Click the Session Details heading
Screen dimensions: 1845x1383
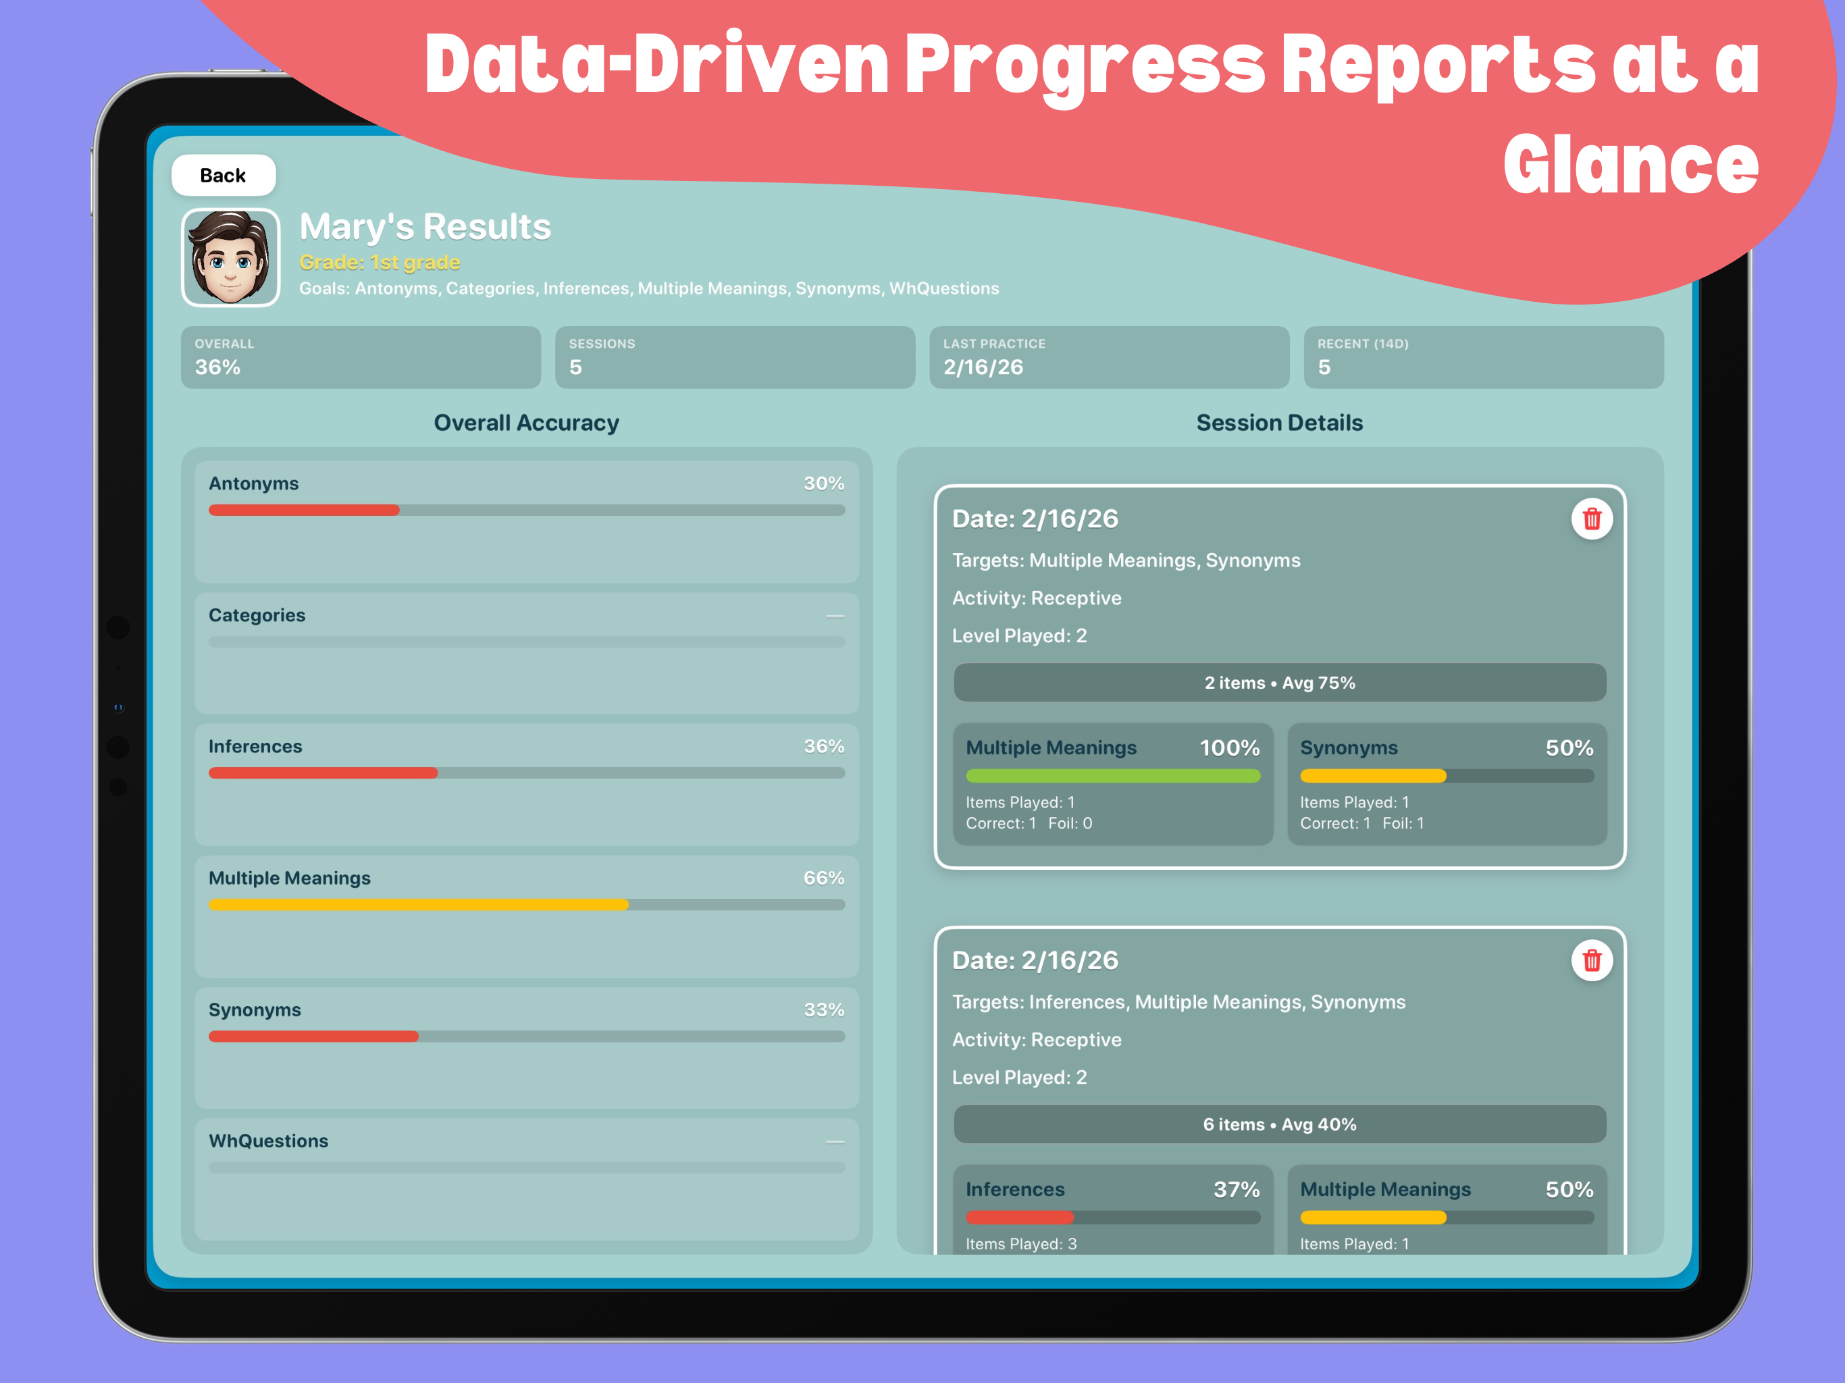(1278, 423)
